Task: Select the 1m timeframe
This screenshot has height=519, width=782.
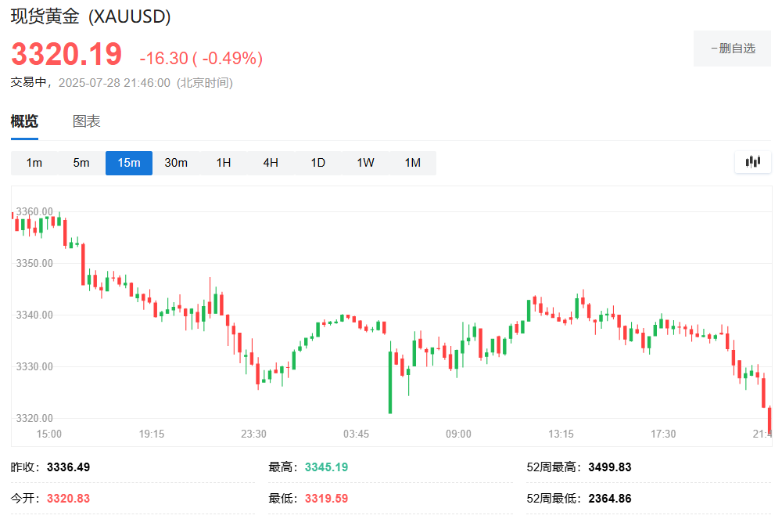Action: 34,163
